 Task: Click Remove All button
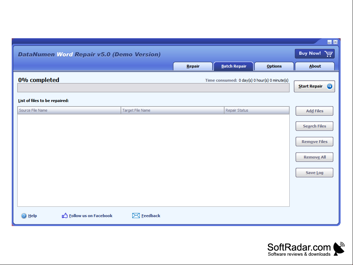[314, 157]
